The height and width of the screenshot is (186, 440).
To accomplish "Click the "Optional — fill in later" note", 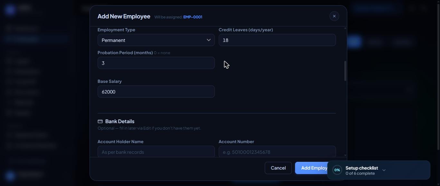I will tap(149, 128).
